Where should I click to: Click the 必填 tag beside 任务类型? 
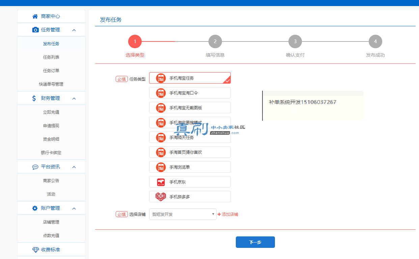[122, 79]
